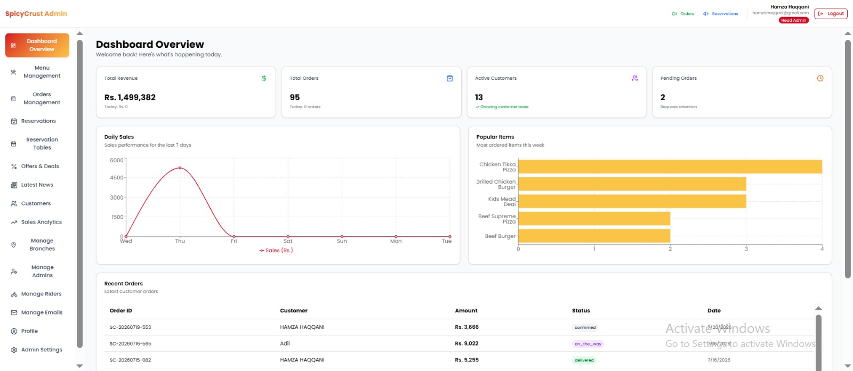Click the shopping bag icon in Total Orders
Viewport: 853px width, 371px height.
[x=449, y=78]
